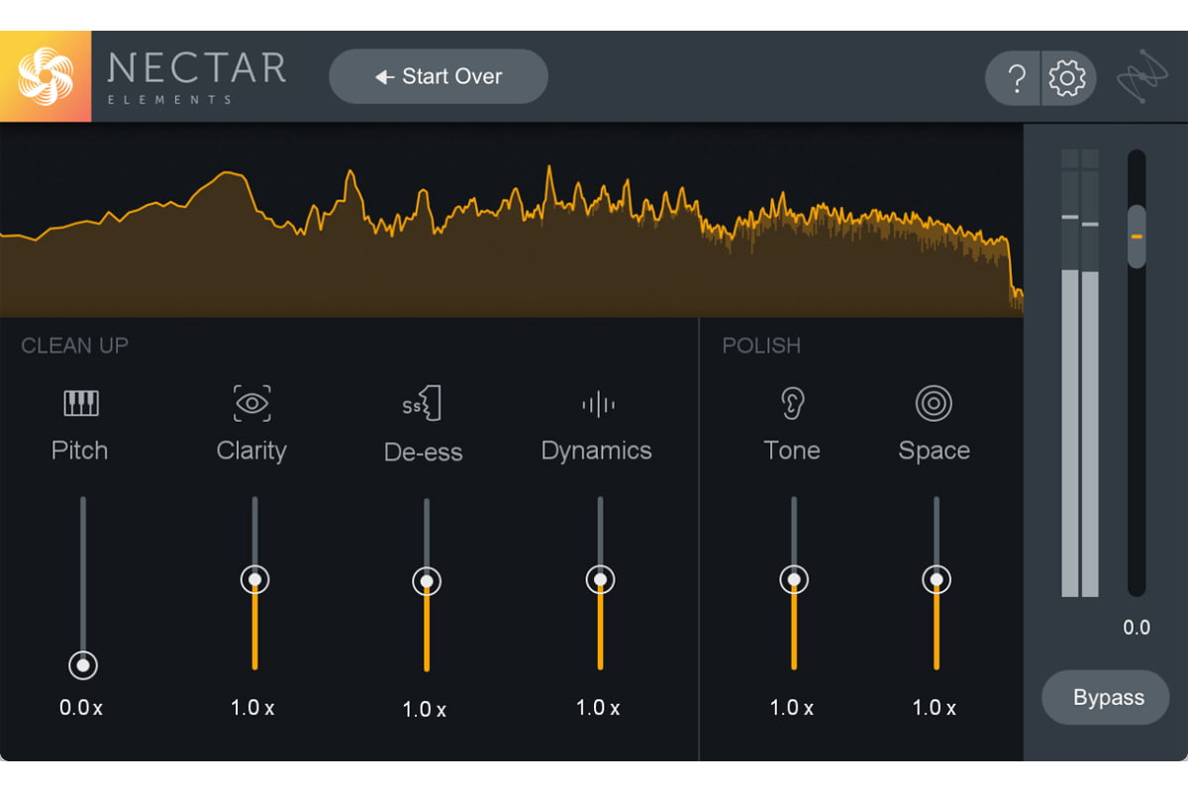Click the Dynamics waveform icon

[x=598, y=404]
